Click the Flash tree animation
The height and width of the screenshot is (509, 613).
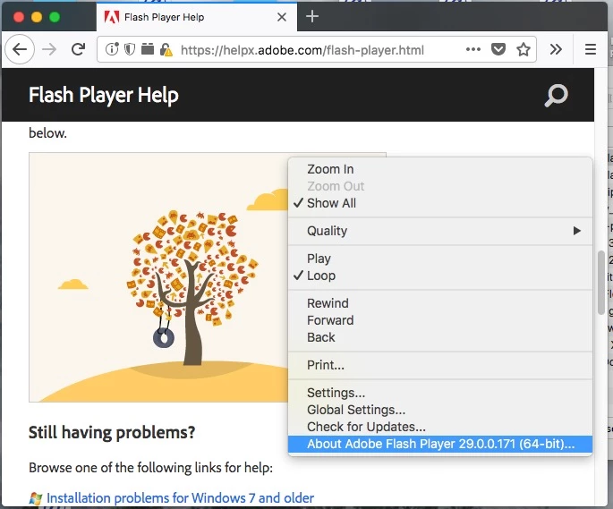[x=158, y=277]
